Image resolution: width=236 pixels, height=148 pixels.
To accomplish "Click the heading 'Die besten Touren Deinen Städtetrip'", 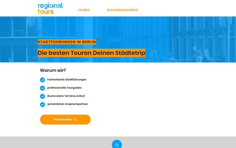I will click(92, 53).
